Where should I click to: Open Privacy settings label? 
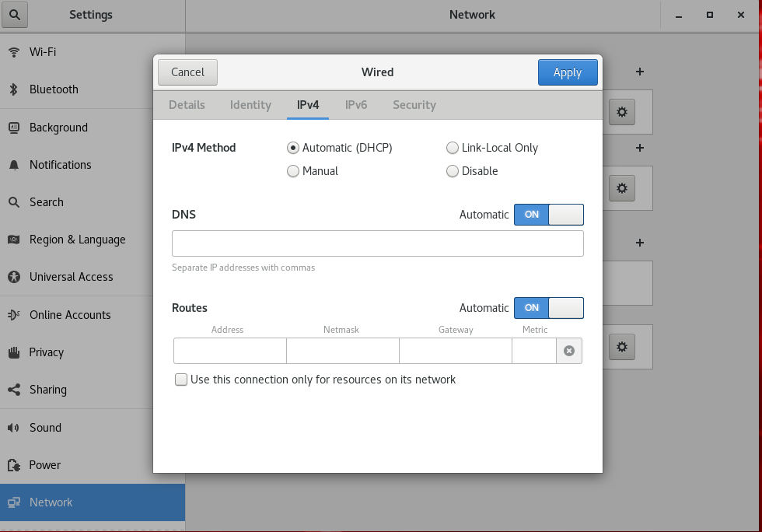(x=46, y=352)
